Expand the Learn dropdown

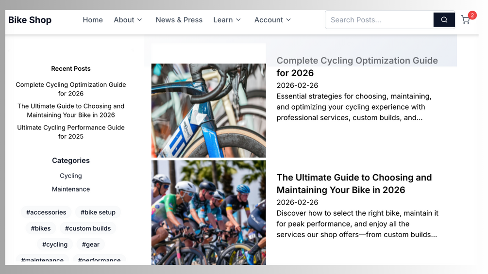(227, 20)
